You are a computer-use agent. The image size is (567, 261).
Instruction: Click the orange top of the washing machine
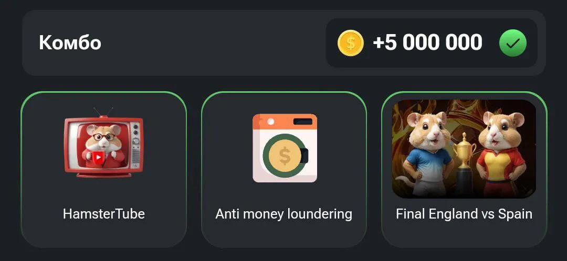[285, 121]
